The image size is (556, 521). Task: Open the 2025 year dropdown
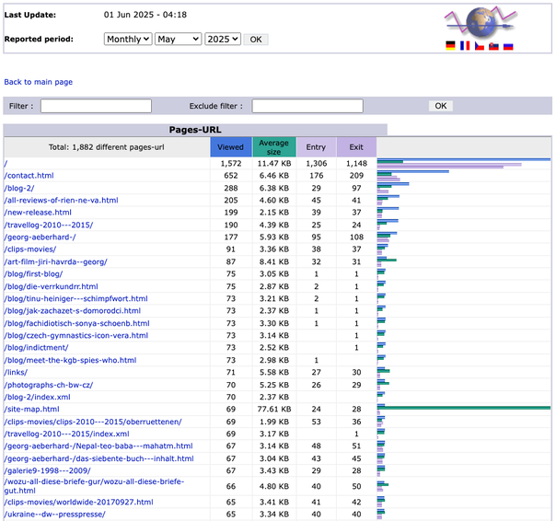coord(223,39)
